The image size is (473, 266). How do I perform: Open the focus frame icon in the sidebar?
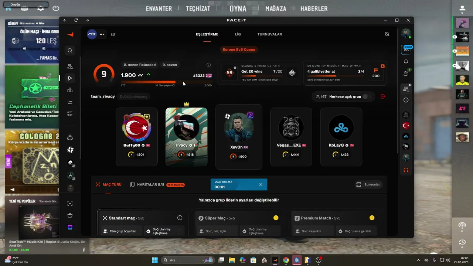(x=70, y=204)
